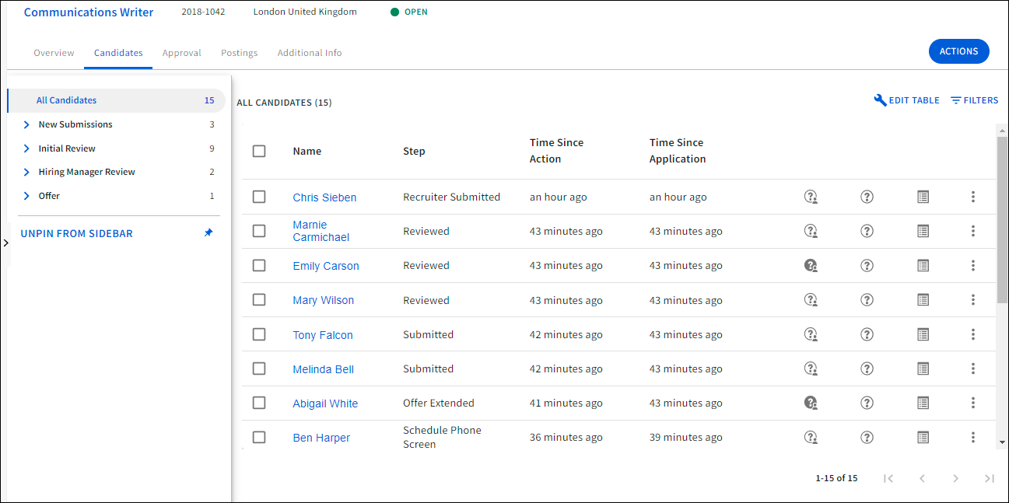Open the three-dot menu for Marnie Carmichael

point(973,231)
